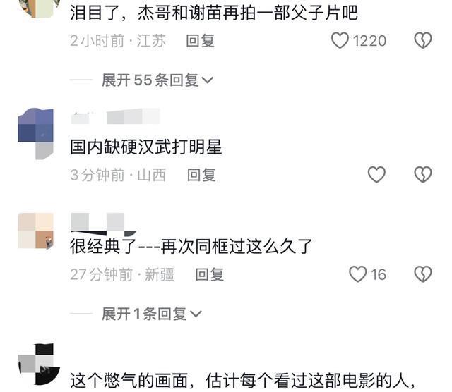Like the 新疆 comment with 16 likes
The image size is (452, 392).
point(358,274)
